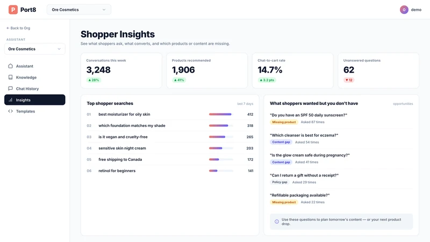Click the progress bar for the 412 count
This screenshot has height=242, width=430.
tap(221, 114)
